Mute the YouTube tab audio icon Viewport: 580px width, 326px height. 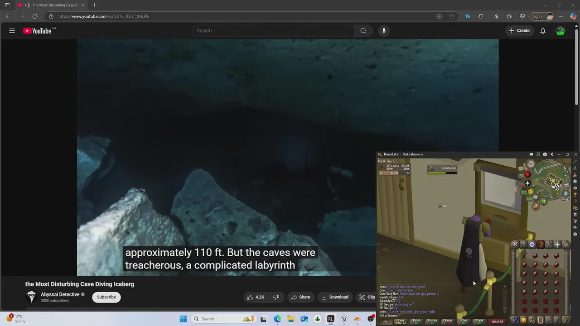pyautogui.click(x=28, y=5)
